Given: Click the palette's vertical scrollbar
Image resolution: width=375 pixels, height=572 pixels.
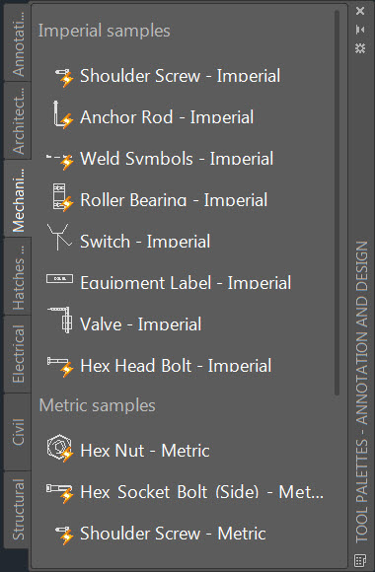Looking at the screenshot, I should [x=337, y=202].
